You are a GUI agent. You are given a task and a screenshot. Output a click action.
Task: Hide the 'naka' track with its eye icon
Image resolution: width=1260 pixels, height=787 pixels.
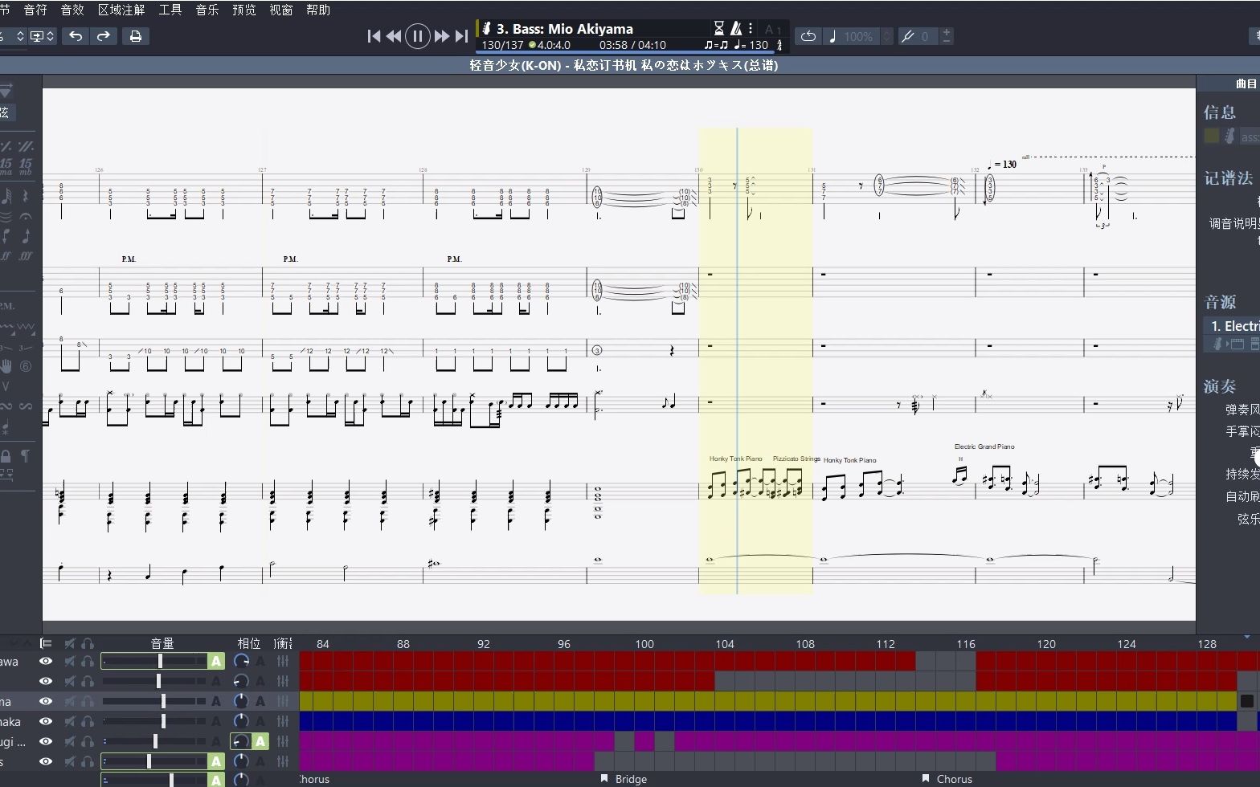click(46, 721)
